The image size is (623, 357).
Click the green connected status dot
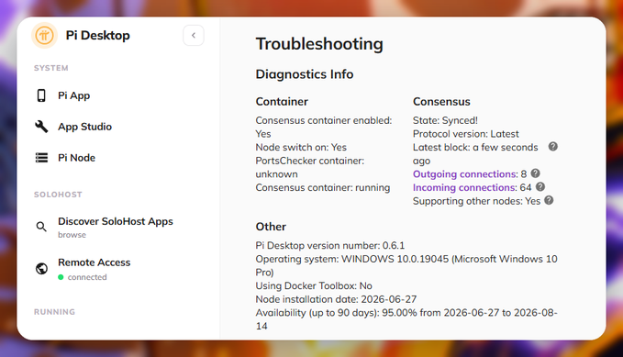pyautogui.click(x=61, y=277)
